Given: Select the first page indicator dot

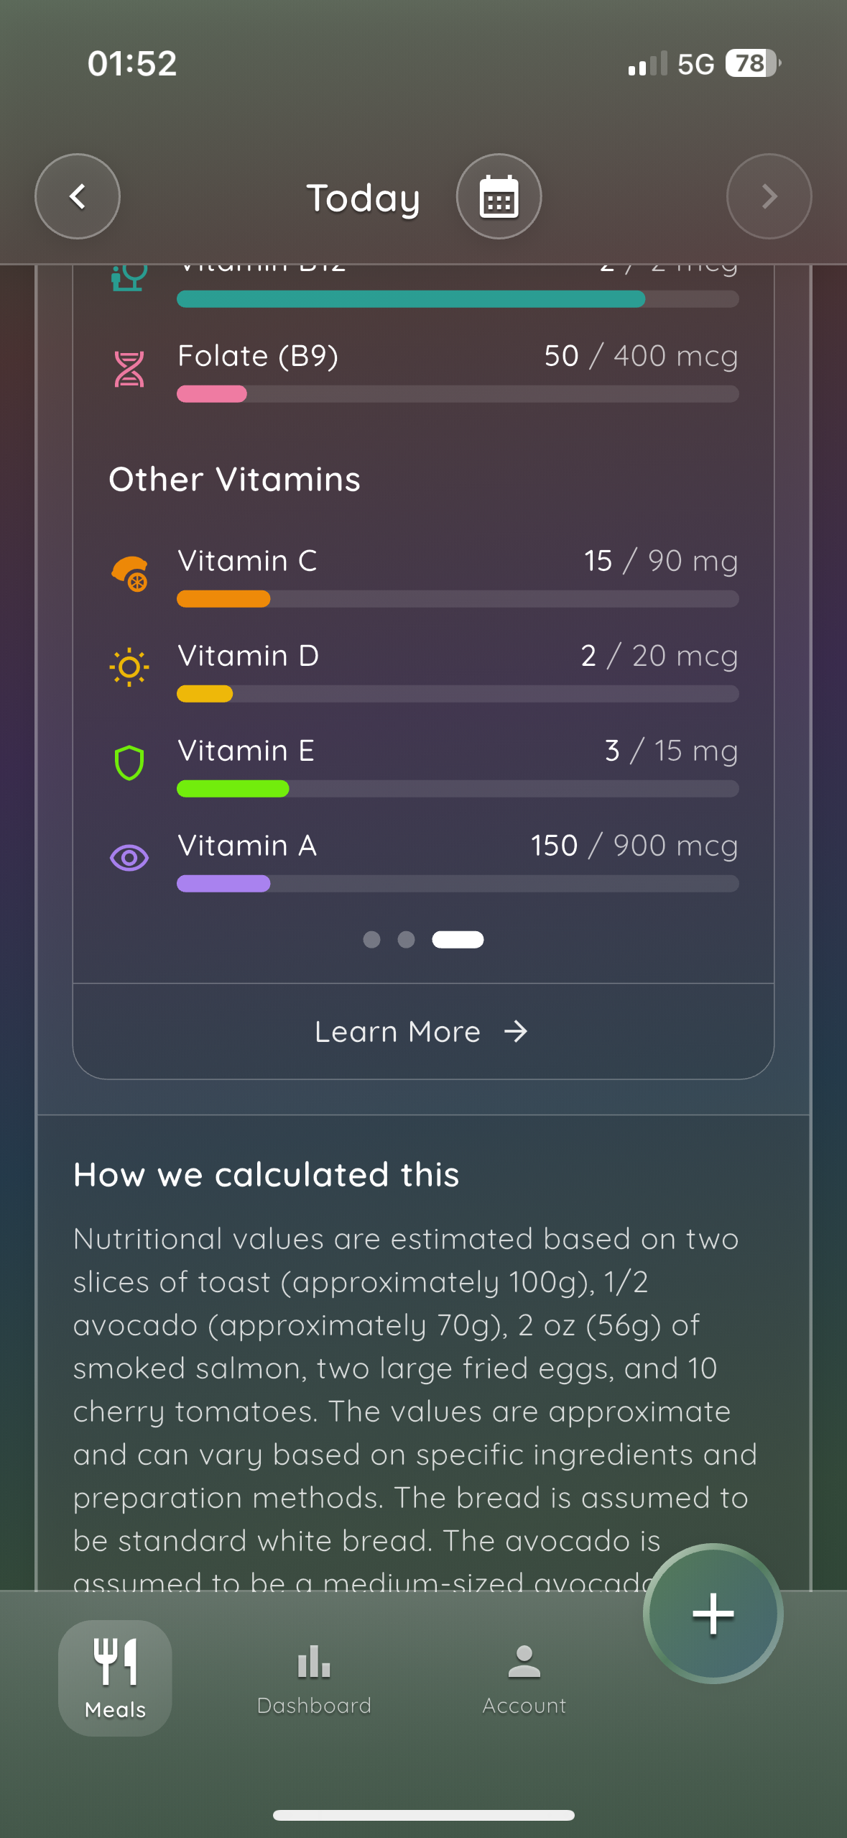Looking at the screenshot, I should (371, 940).
